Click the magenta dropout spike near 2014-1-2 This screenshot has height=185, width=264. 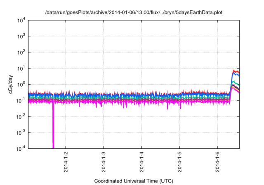[53, 125]
